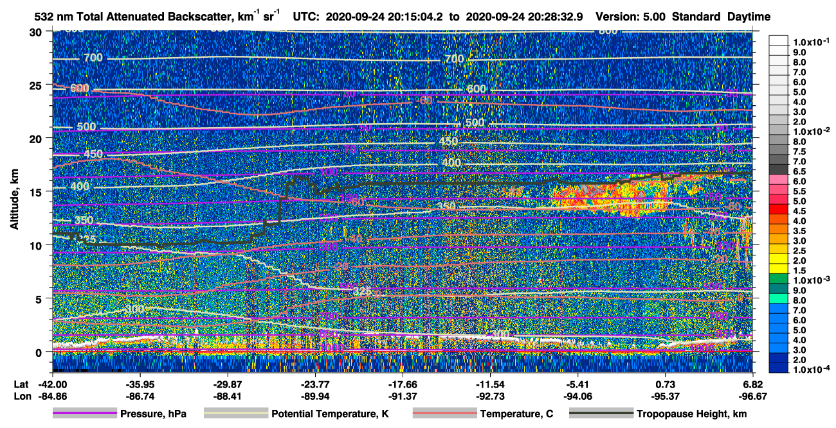Click the 'Lon' row label
The image size is (836, 428).
coord(21,395)
